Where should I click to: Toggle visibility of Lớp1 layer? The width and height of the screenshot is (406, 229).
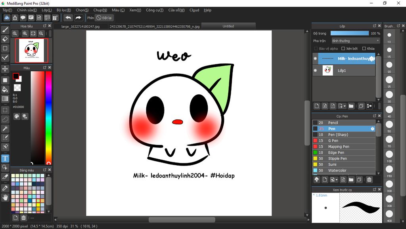(x=315, y=71)
